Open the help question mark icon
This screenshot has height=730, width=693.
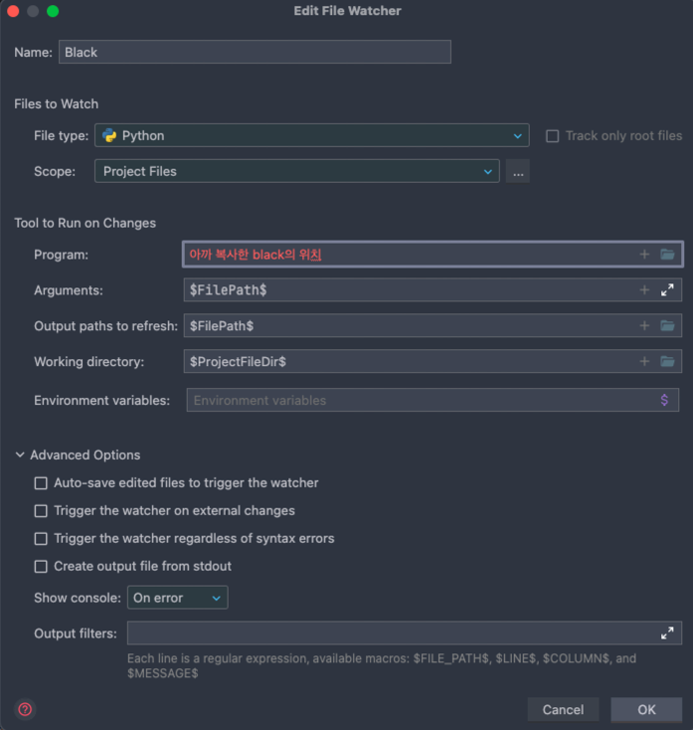pos(26,709)
